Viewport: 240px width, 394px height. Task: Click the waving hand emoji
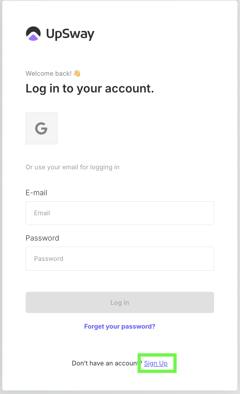[77, 73]
